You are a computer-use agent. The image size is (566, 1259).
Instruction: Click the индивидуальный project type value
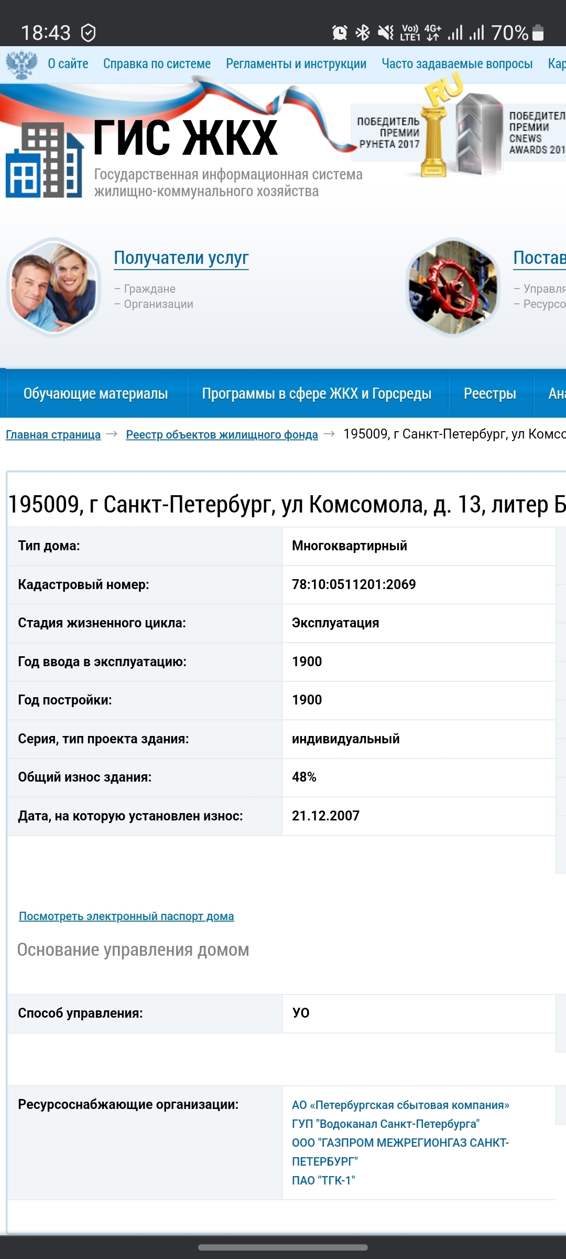(346, 739)
